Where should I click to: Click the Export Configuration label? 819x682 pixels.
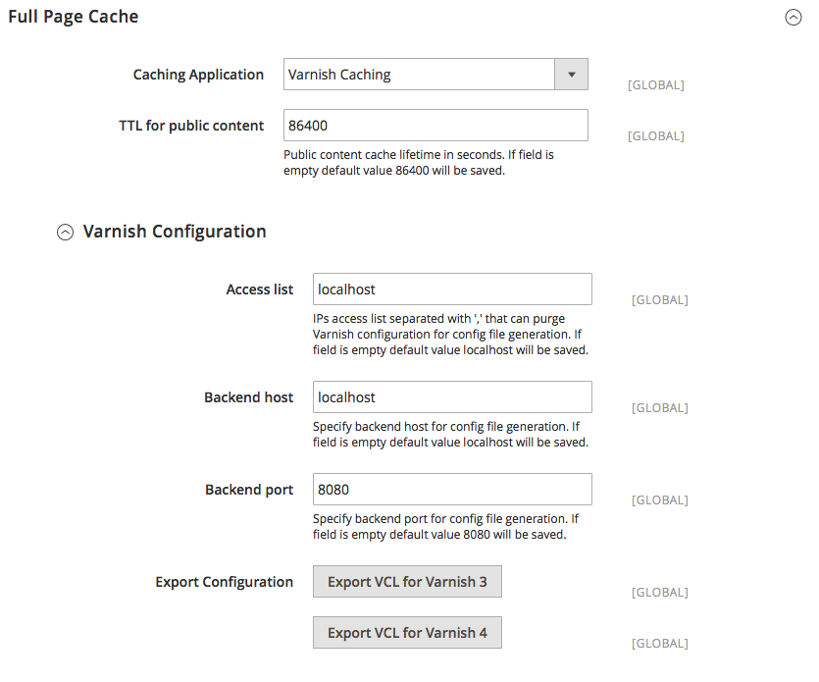click(225, 582)
